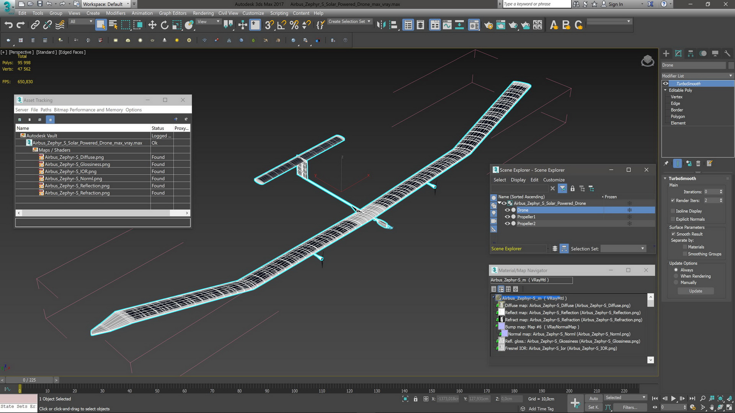Click Remove modifier trash icon
This screenshot has height=413, width=735.
pos(698,164)
